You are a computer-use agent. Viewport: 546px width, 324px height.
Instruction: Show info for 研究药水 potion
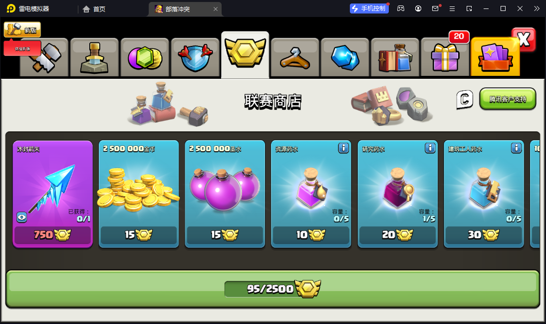[x=430, y=148]
